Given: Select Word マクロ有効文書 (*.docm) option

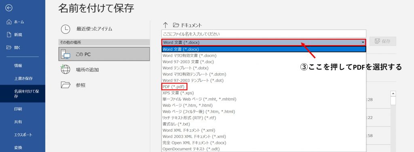Looking at the screenshot, I should pyautogui.click(x=264, y=56).
